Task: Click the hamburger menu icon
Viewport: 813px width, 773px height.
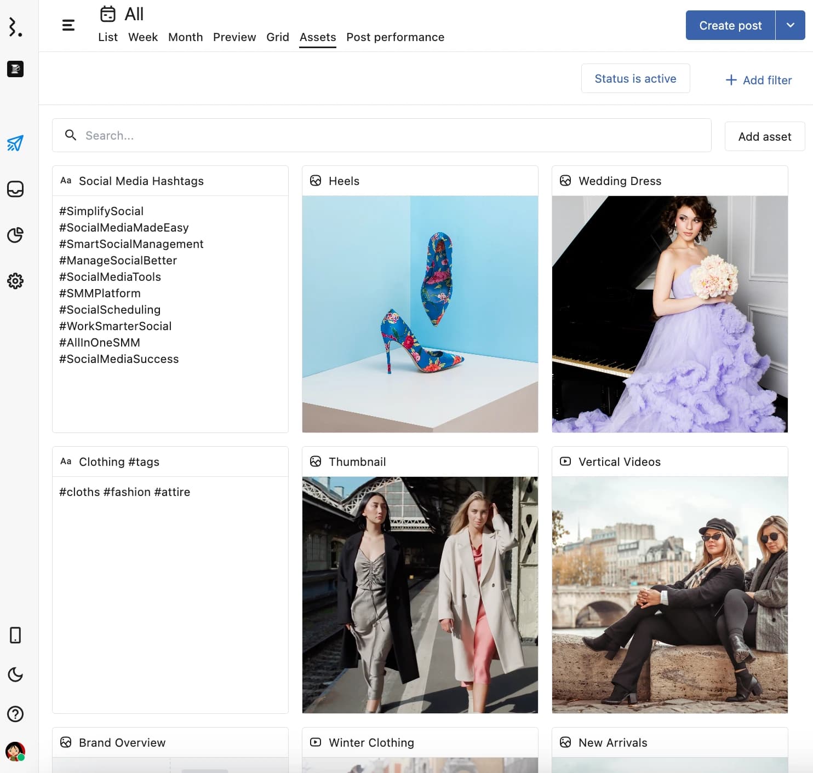Action: click(x=68, y=25)
